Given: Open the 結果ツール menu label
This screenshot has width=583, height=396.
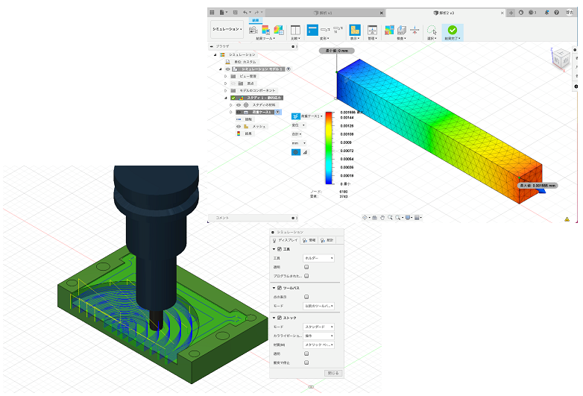Looking at the screenshot, I should (265, 38).
